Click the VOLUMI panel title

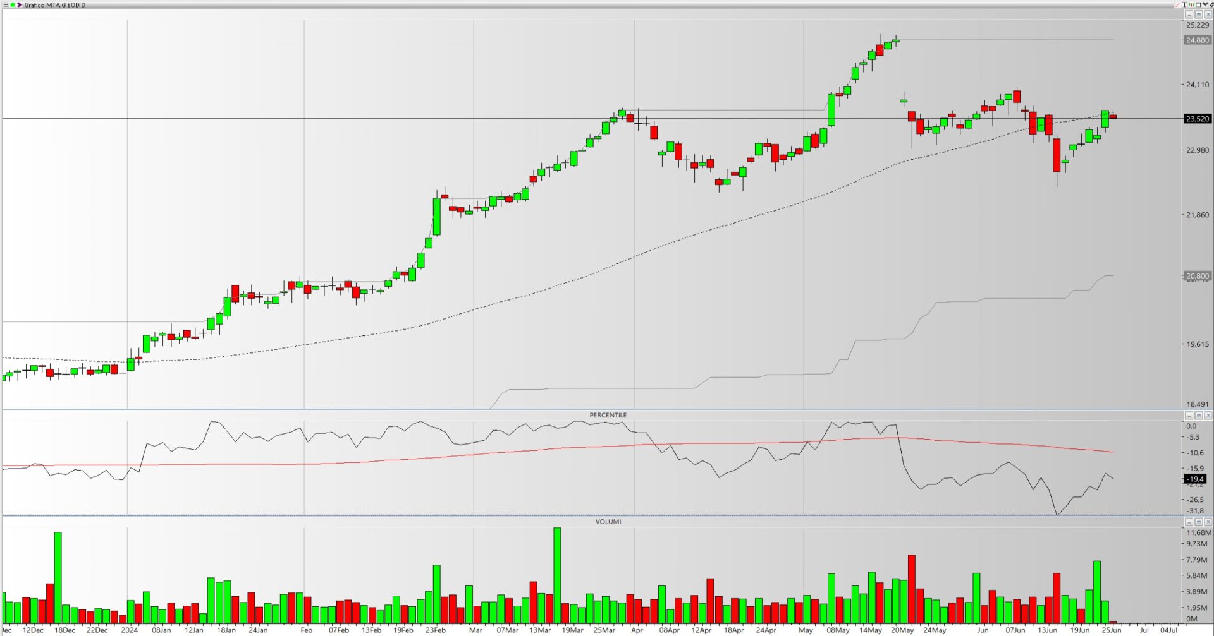coord(608,522)
